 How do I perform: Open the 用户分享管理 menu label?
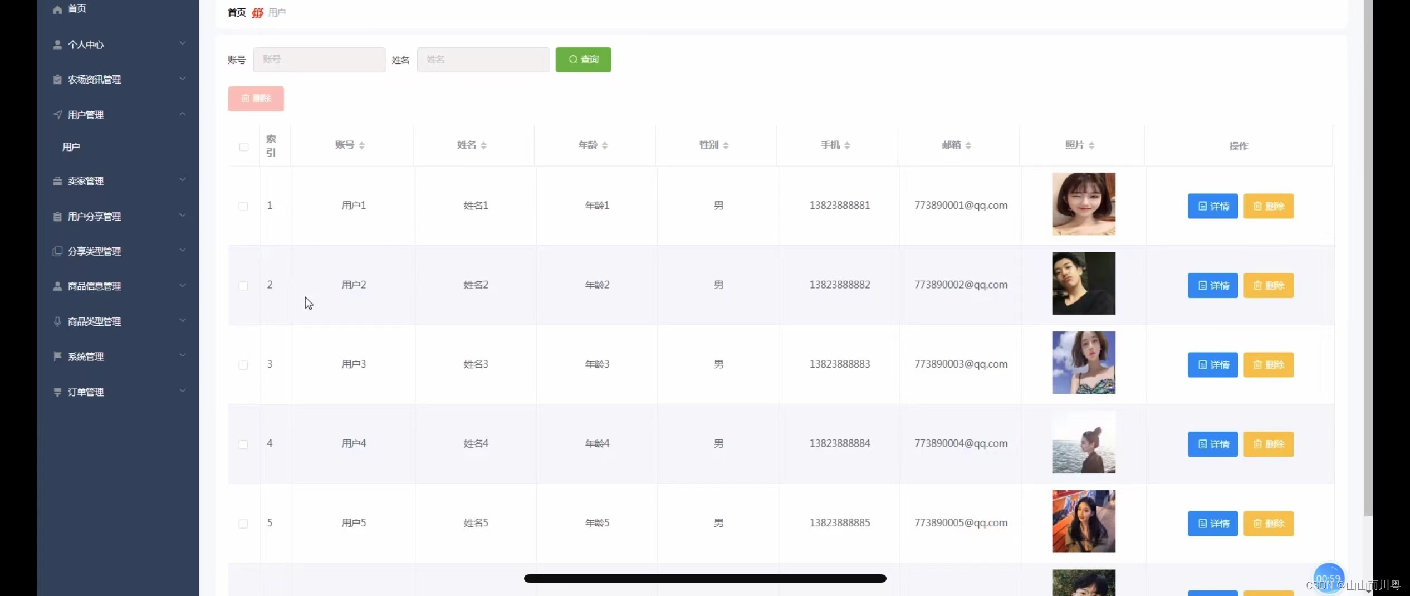[94, 217]
